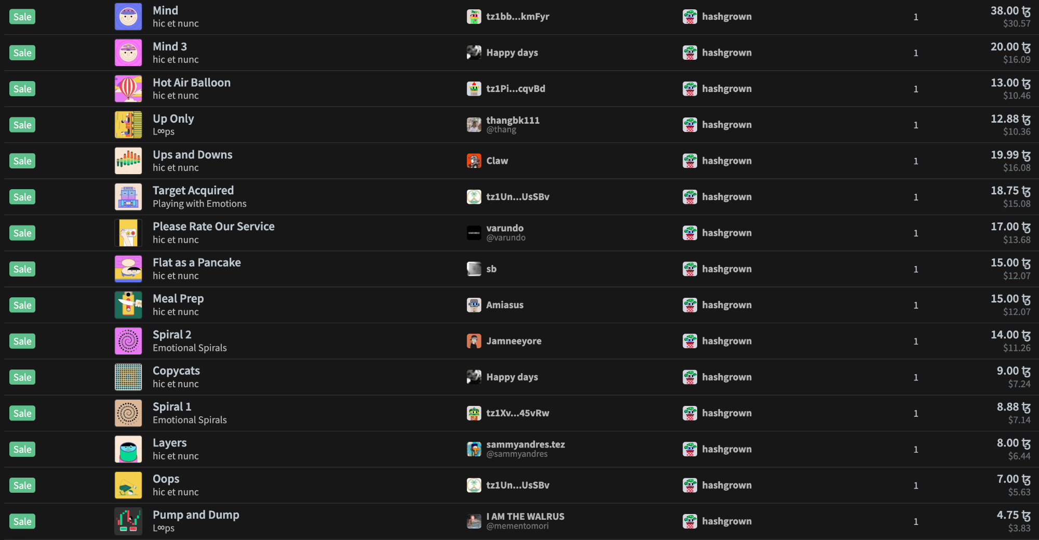Viewport: 1039px width, 540px height.
Task: Click the Sale badge for Oops
Action: click(x=22, y=485)
